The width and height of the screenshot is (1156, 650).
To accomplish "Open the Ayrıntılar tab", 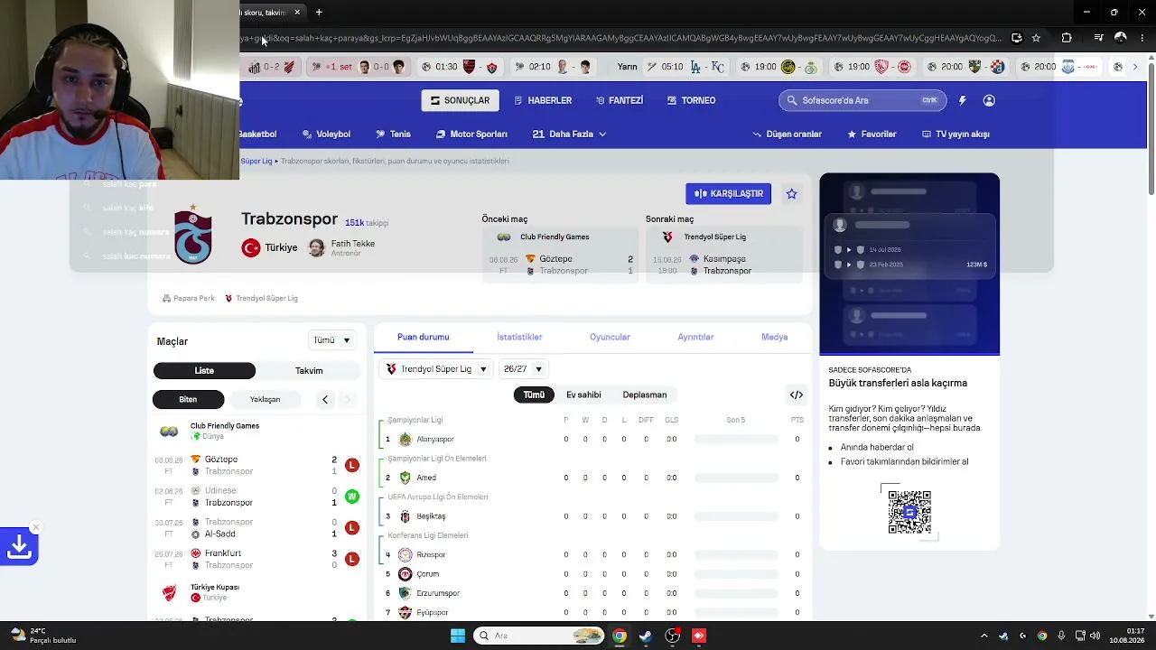I will click(695, 337).
